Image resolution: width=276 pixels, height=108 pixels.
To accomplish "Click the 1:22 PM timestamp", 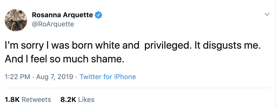I will coord(18,77).
